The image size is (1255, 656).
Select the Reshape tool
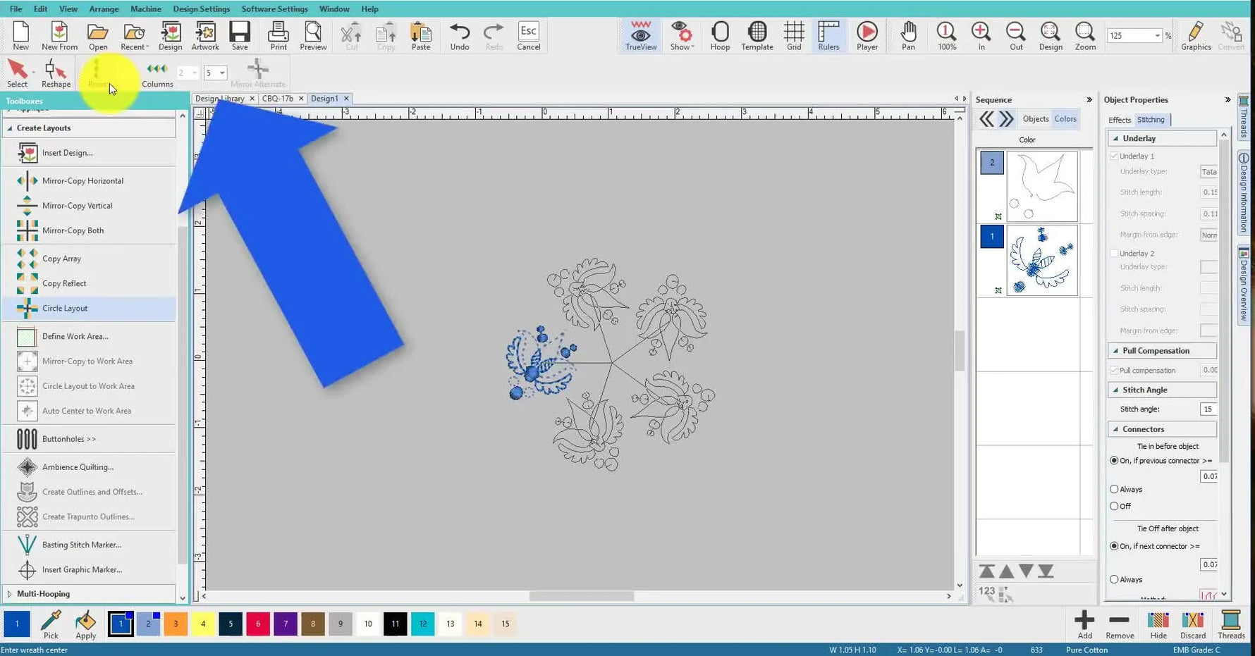click(56, 73)
